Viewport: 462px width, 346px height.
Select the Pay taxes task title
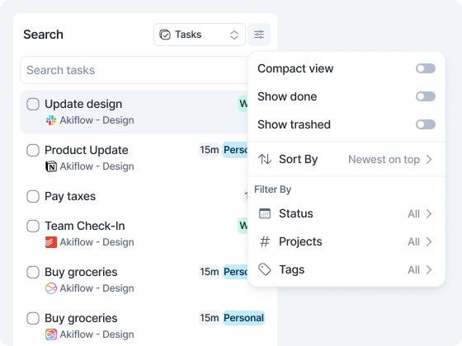(x=70, y=196)
